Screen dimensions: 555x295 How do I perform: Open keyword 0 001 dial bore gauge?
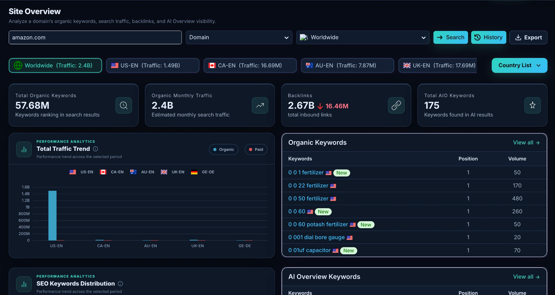tap(317, 237)
